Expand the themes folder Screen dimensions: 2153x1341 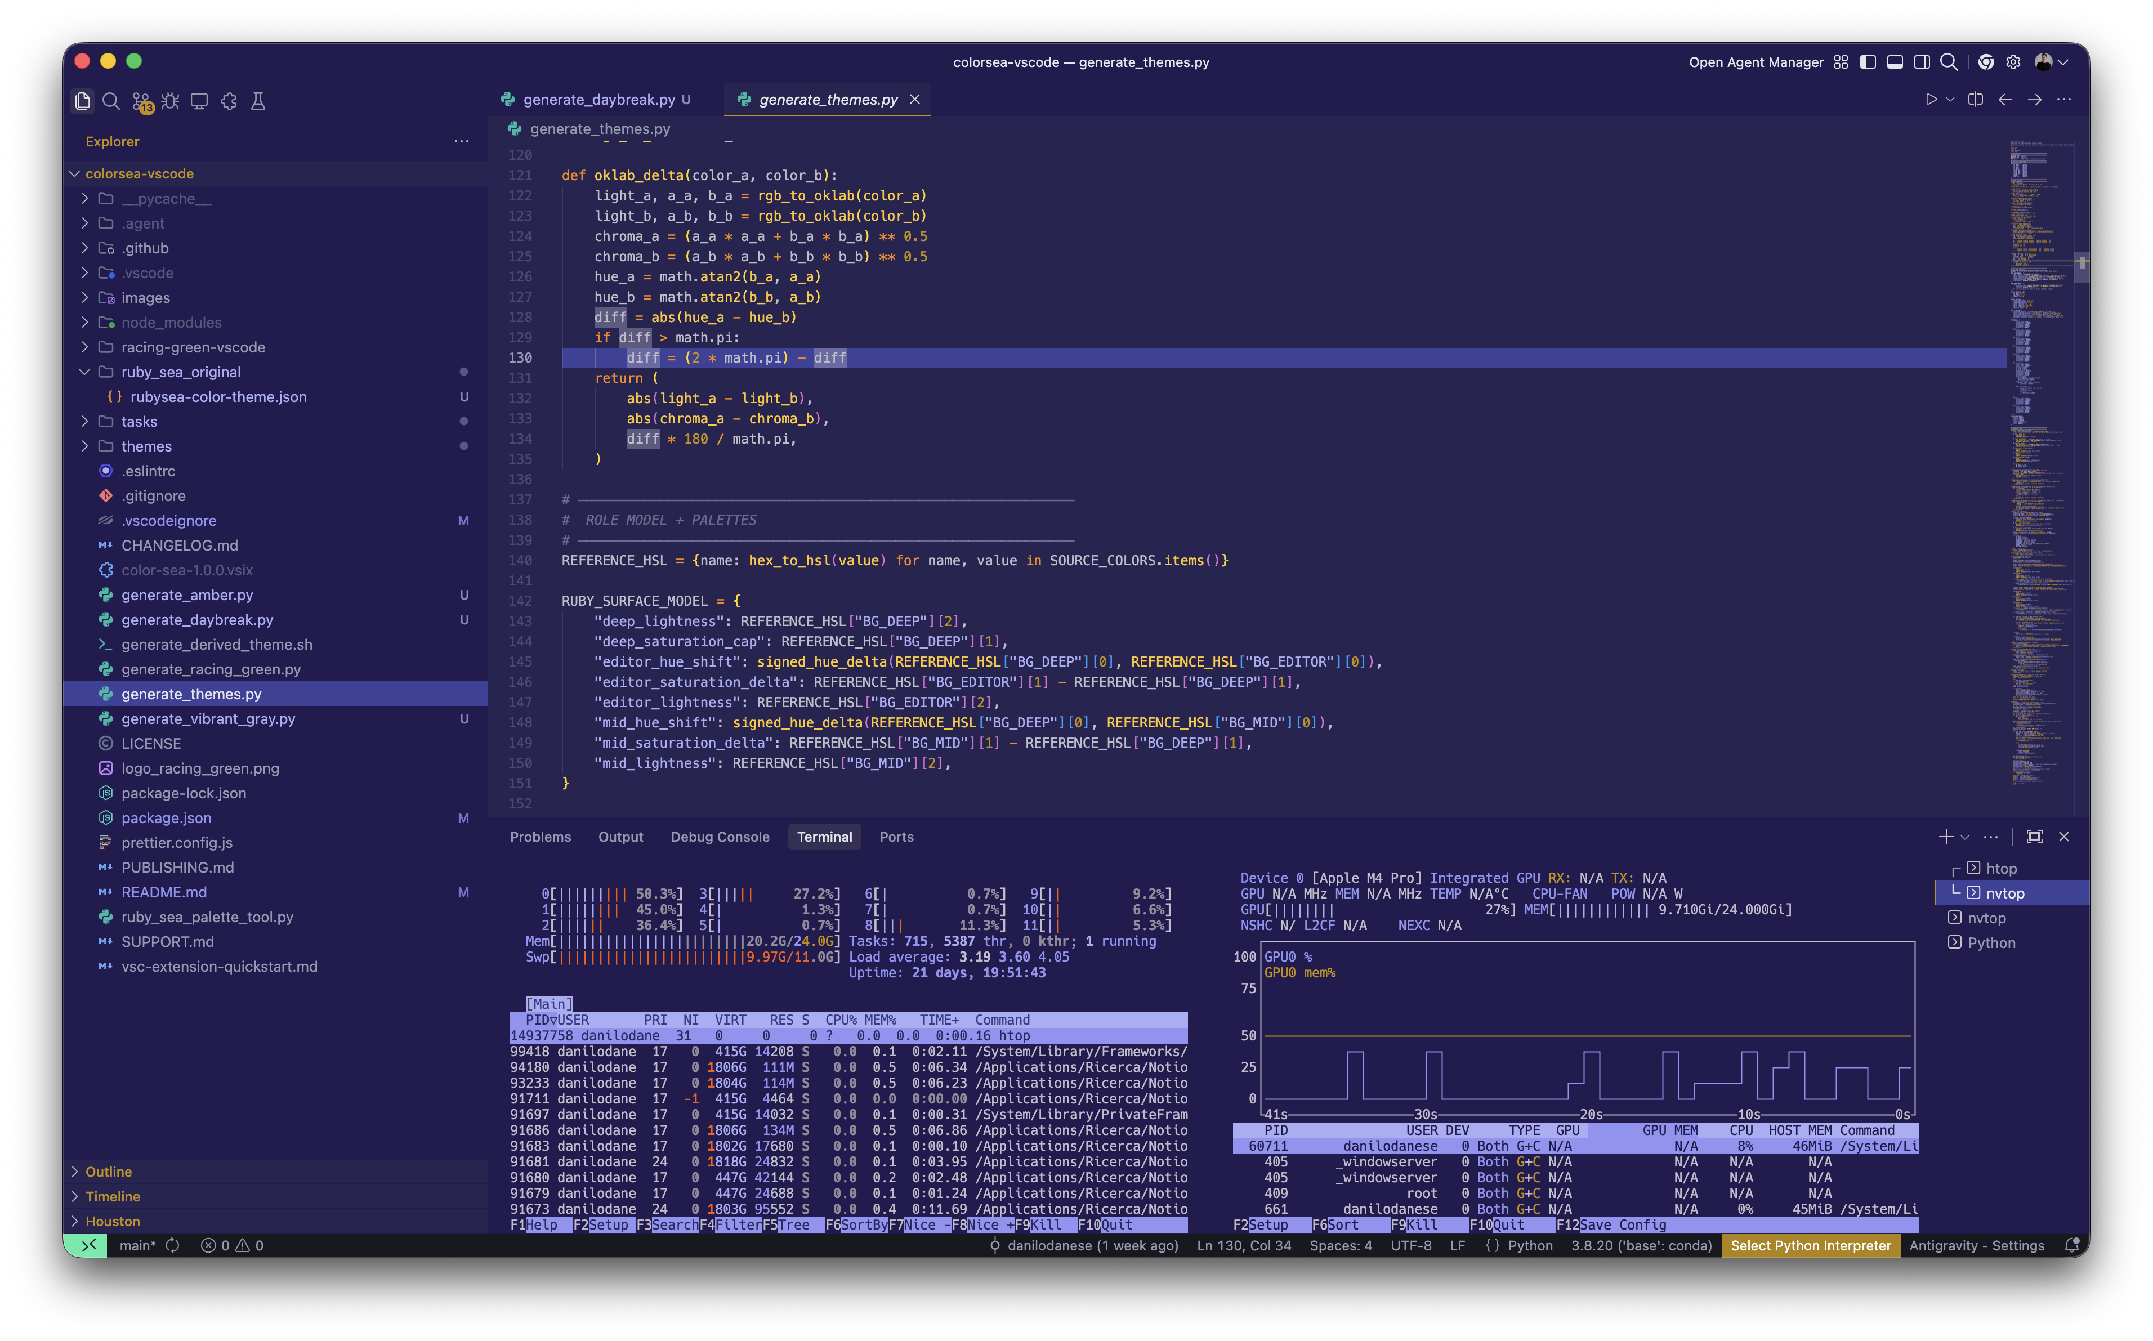[146, 446]
